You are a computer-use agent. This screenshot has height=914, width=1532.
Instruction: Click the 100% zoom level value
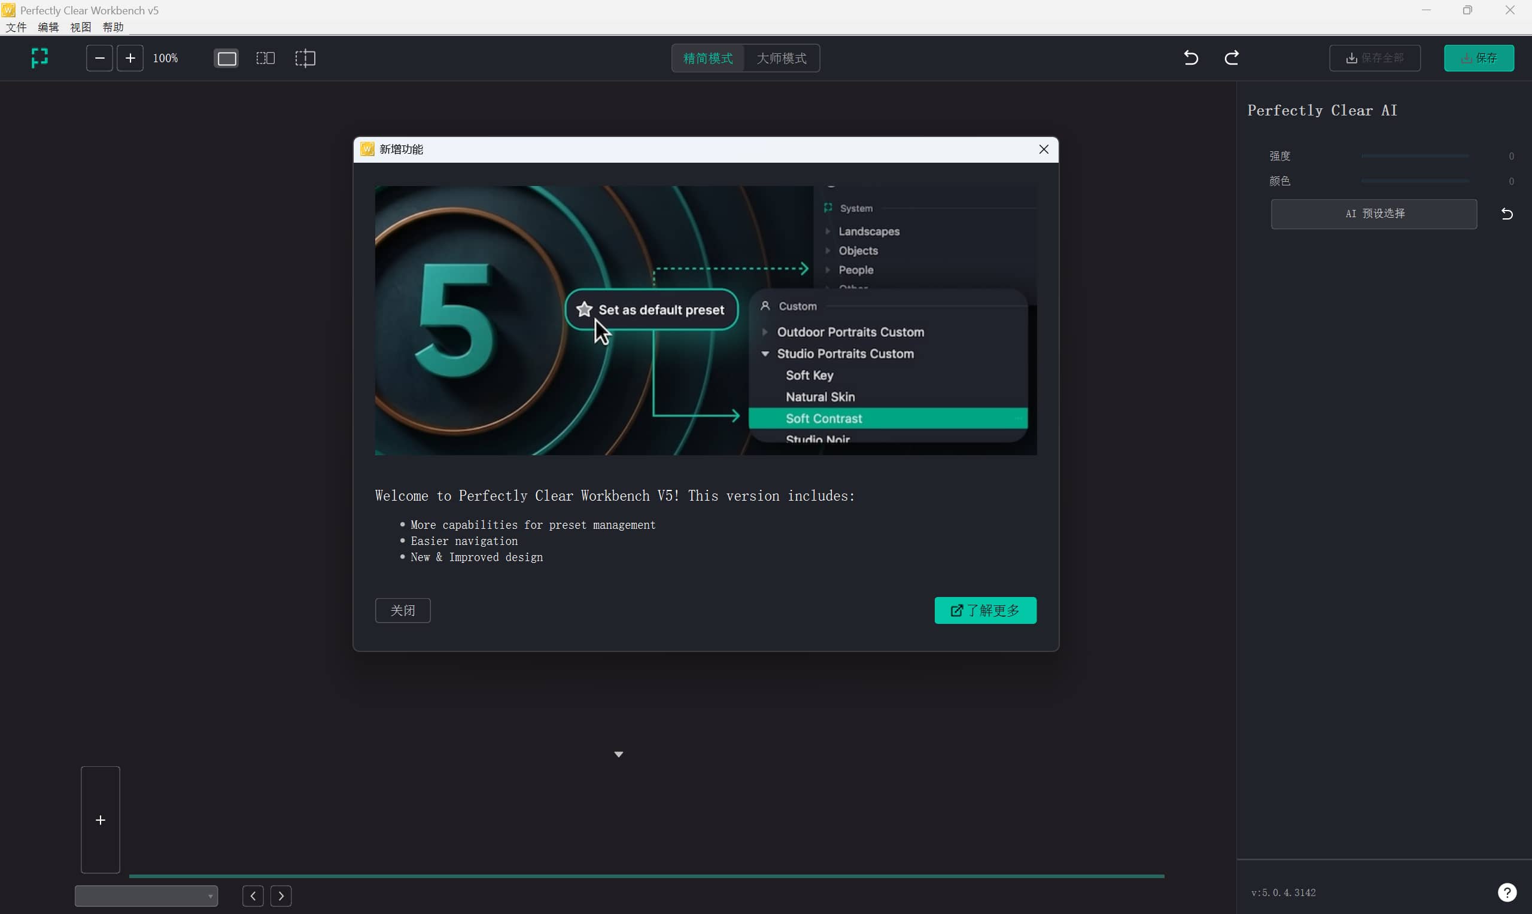click(x=165, y=58)
